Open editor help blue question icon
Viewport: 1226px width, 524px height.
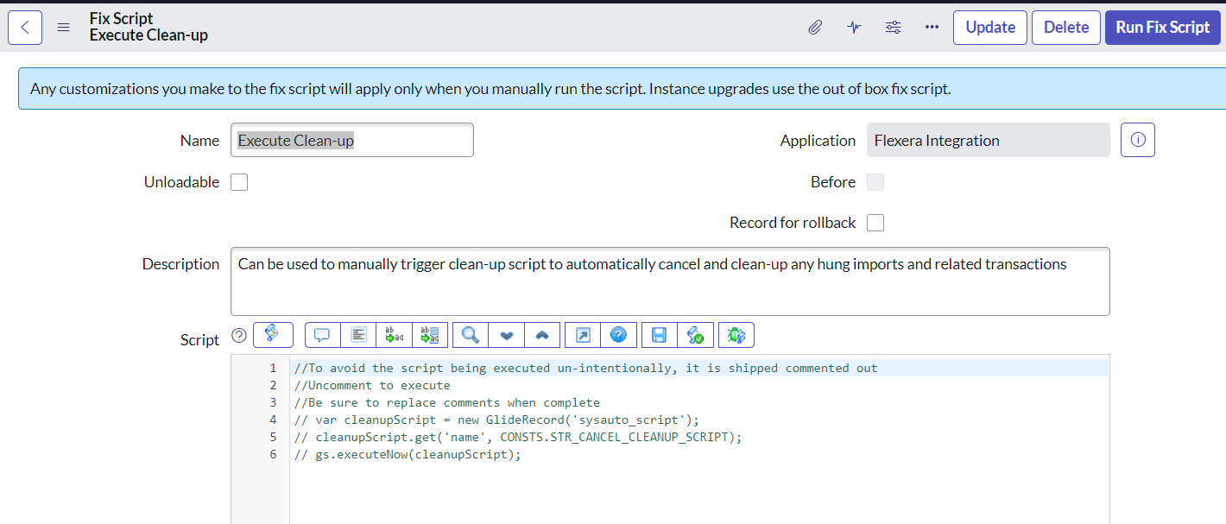[619, 334]
